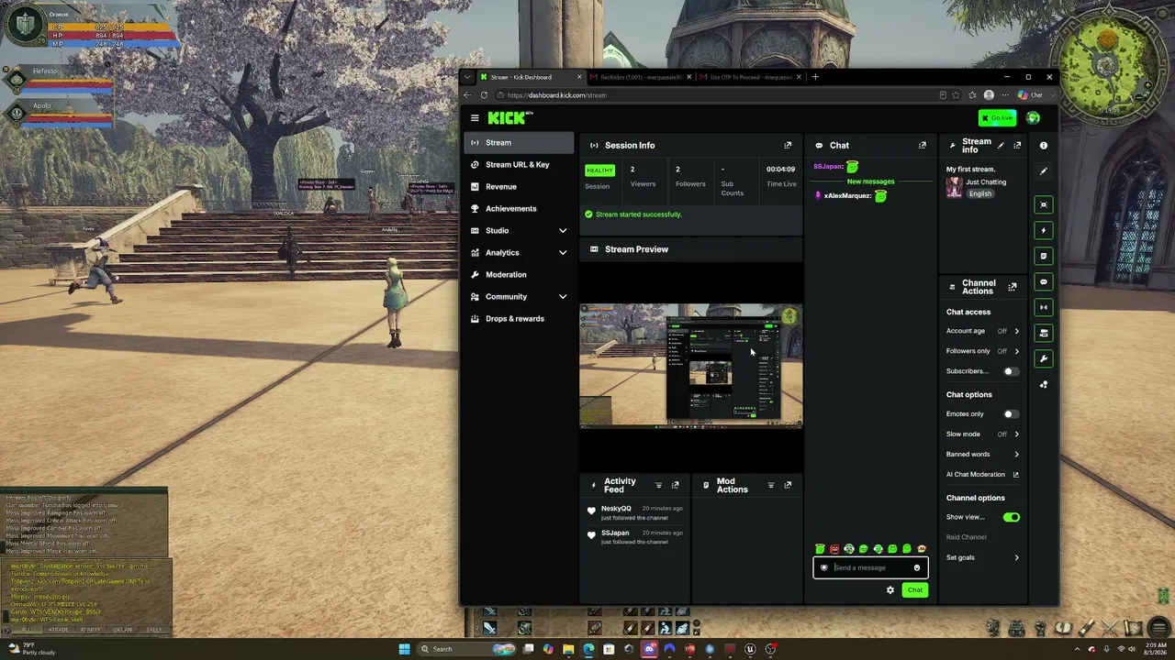
Task: Open the Kick hamburger menu
Action: [x=475, y=117]
